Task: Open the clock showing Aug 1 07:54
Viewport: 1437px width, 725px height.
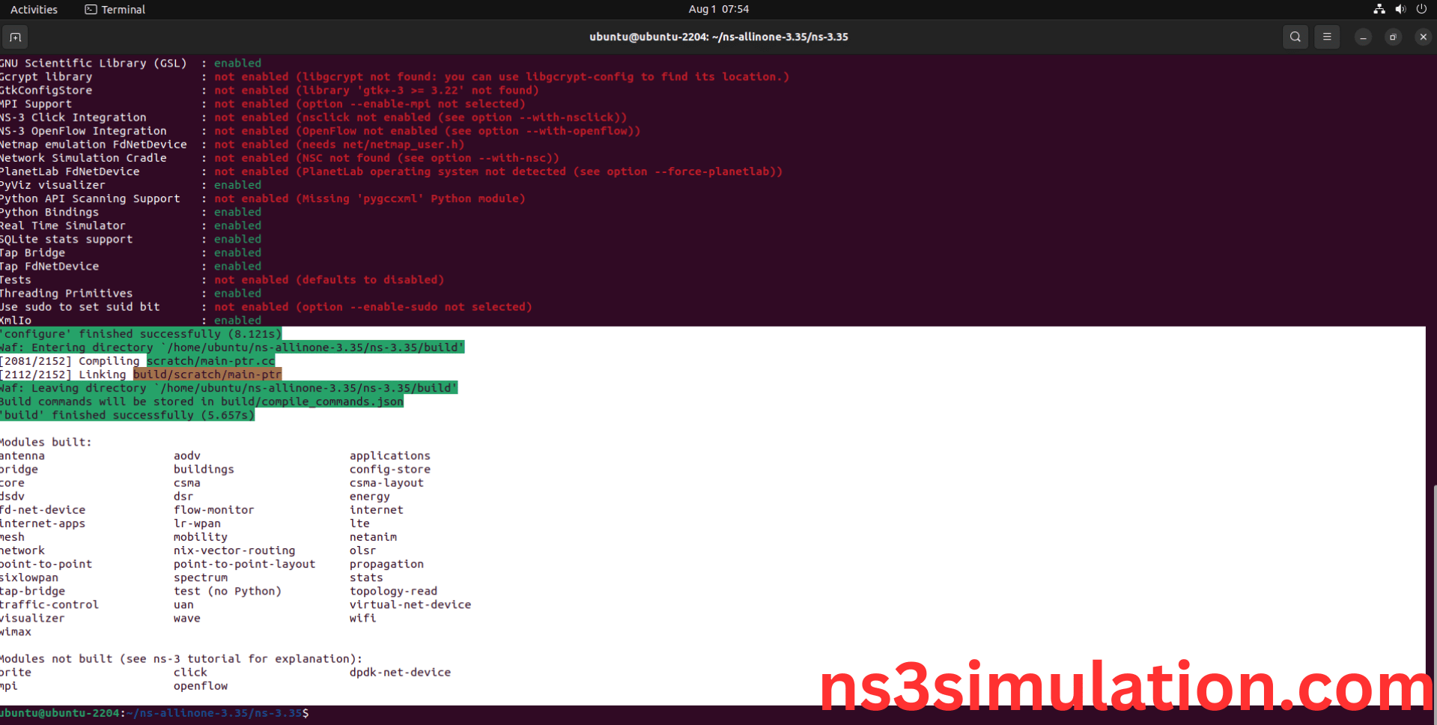Action: 718,9
